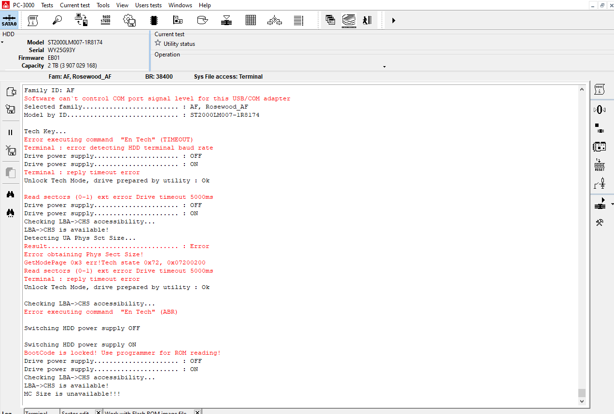Click the log scrollbar down arrow

click(582, 401)
